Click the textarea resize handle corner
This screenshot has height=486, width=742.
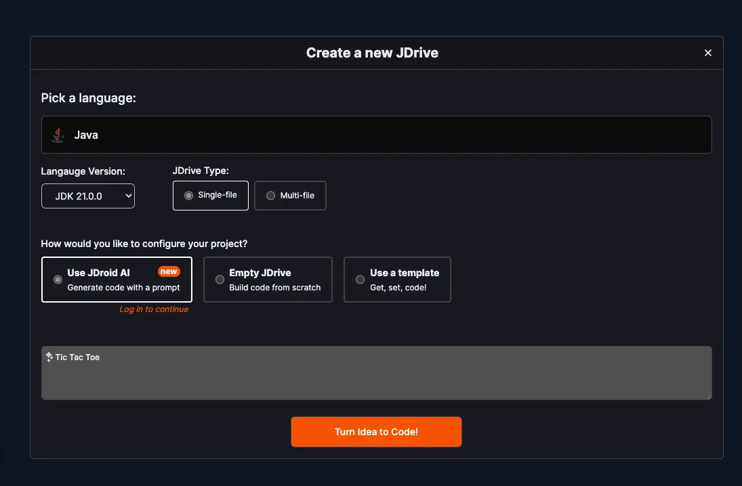(x=708, y=396)
